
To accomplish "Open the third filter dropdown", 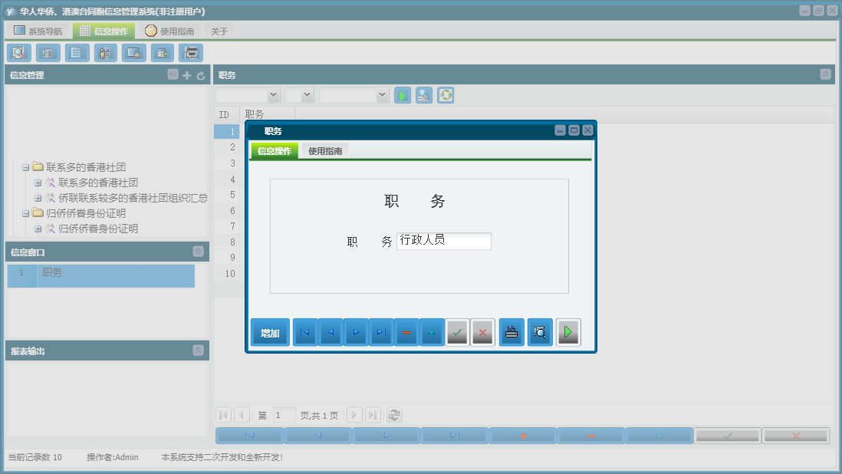I will (382, 95).
